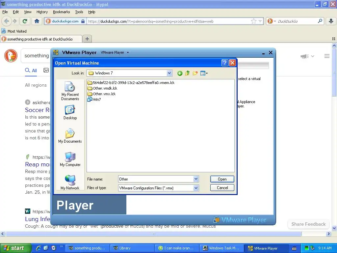Open a new browser tab

point(87,39)
